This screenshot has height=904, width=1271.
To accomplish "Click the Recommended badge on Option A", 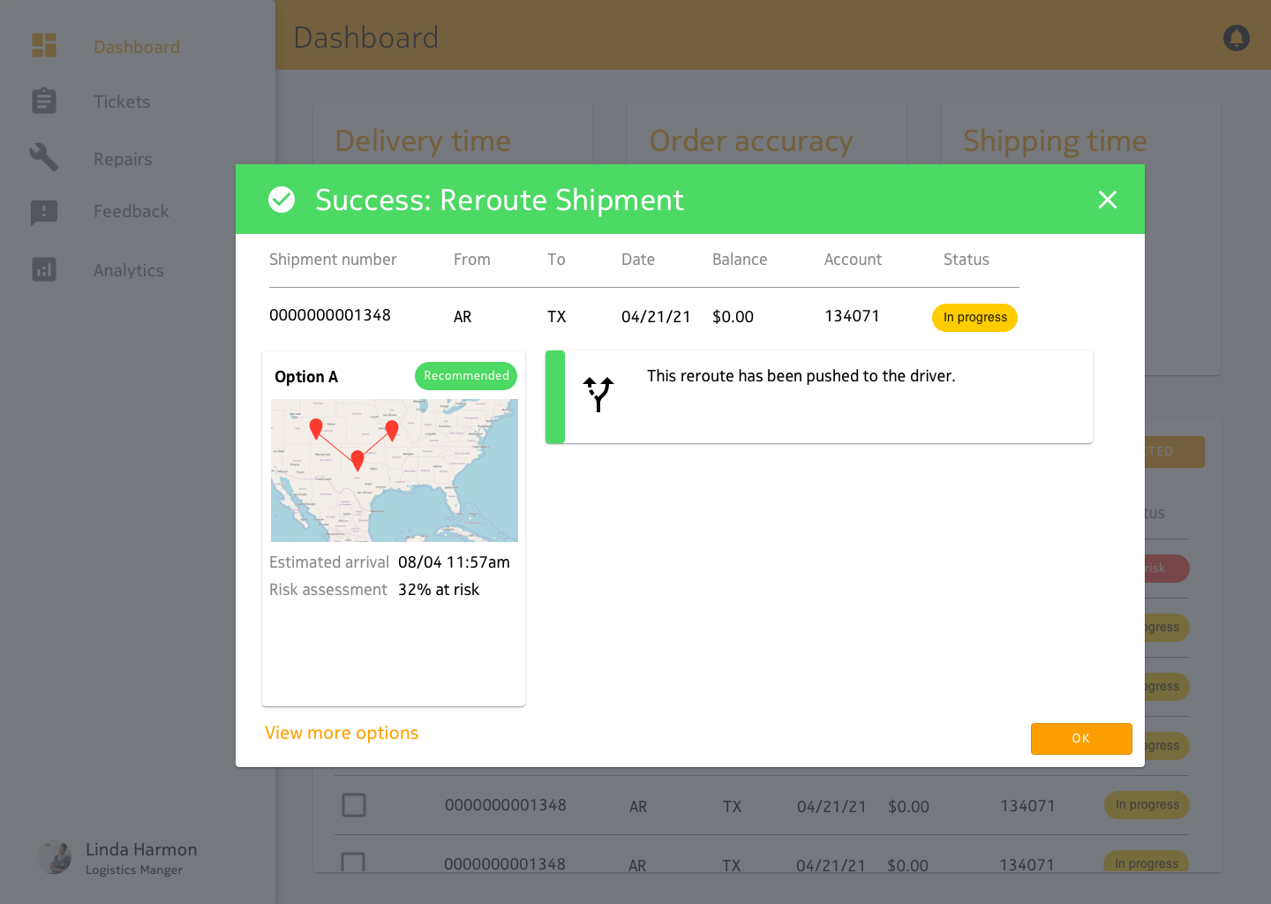I will [x=466, y=375].
